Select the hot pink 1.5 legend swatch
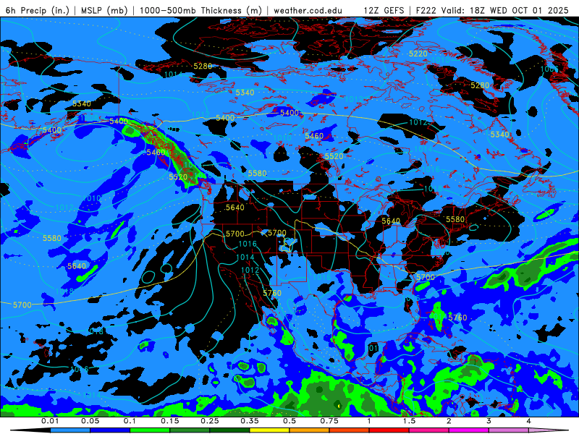579x434 pixels. [x=429, y=430]
